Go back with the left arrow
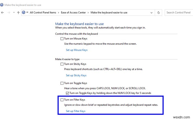Viewport: 193px width, 120px height. coord(2,12)
